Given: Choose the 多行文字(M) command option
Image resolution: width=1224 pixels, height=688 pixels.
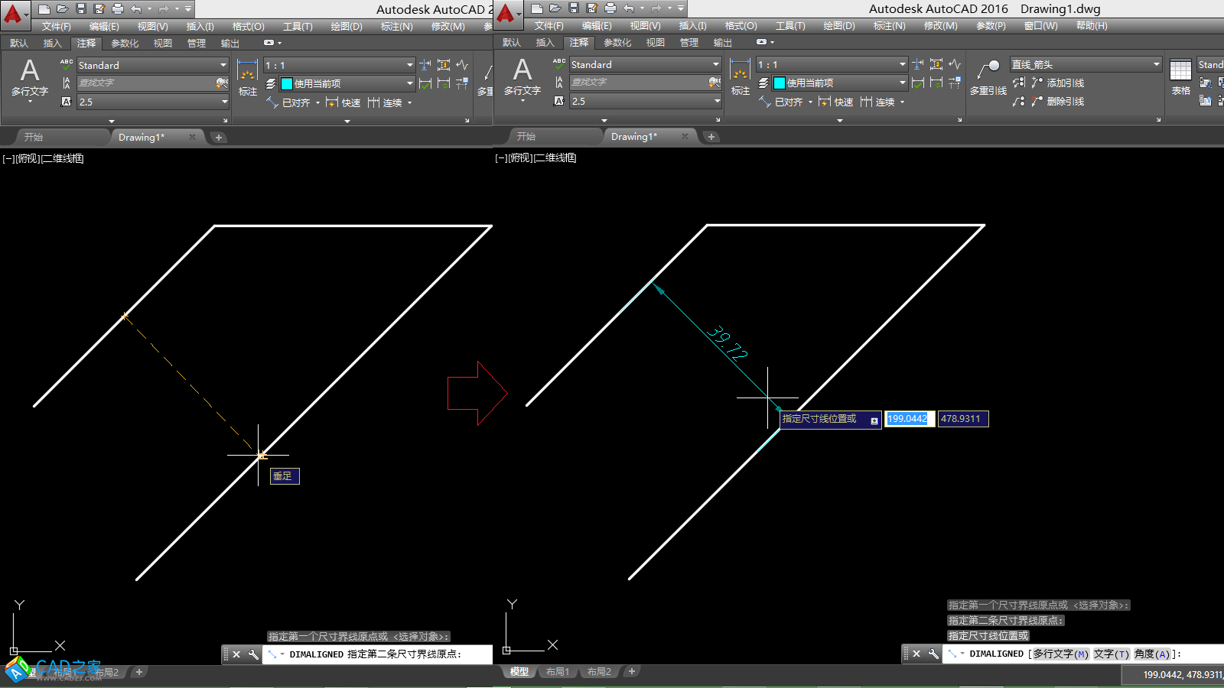Looking at the screenshot, I should pyautogui.click(x=1060, y=654).
